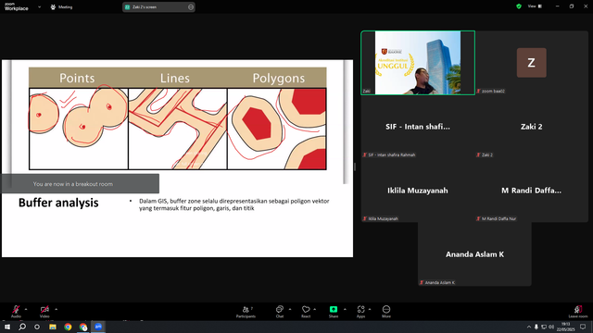Click the taskbar clock showing 19:13

pyautogui.click(x=566, y=327)
